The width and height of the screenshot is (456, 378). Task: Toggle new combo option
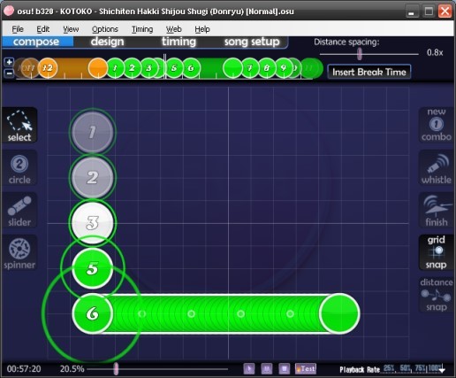pyautogui.click(x=437, y=125)
